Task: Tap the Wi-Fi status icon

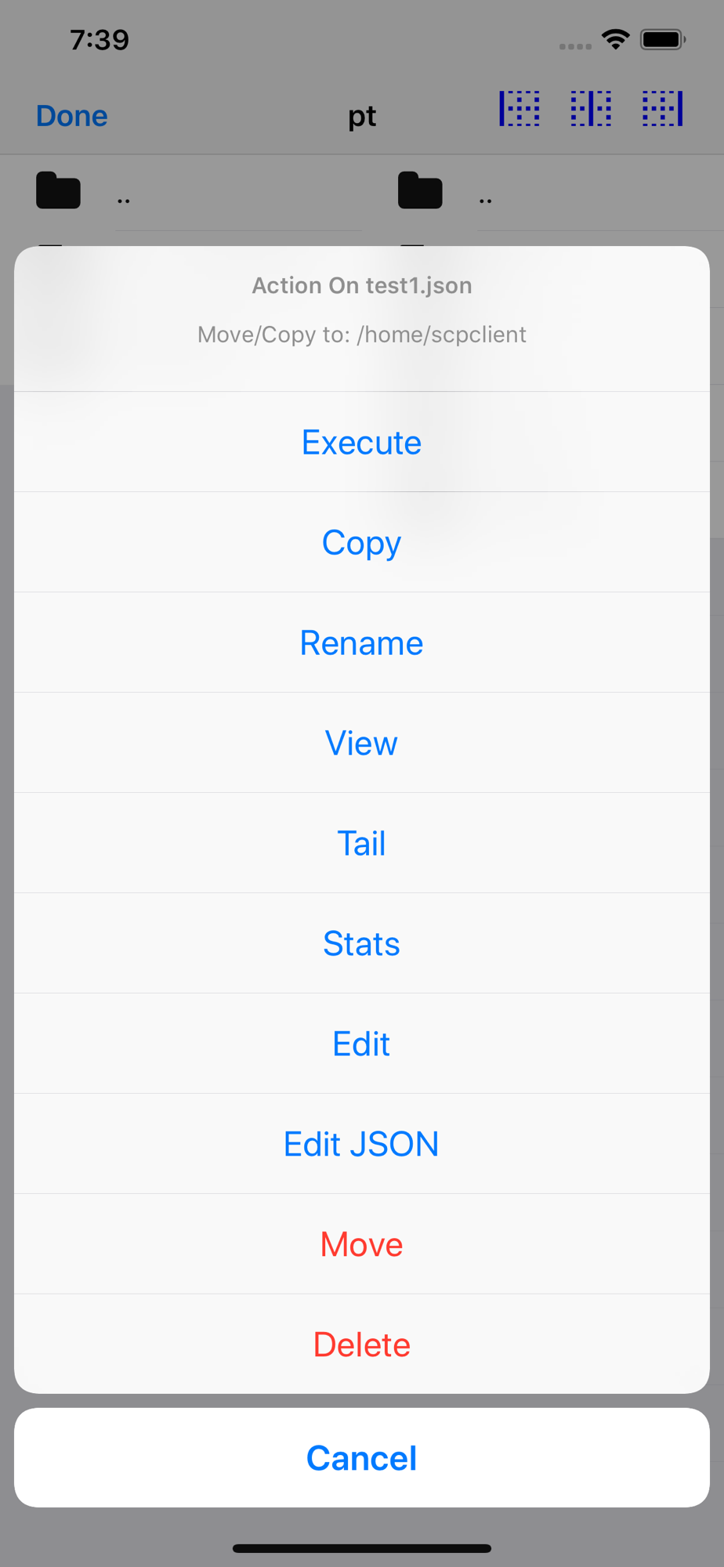Action: click(x=616, y=39)
